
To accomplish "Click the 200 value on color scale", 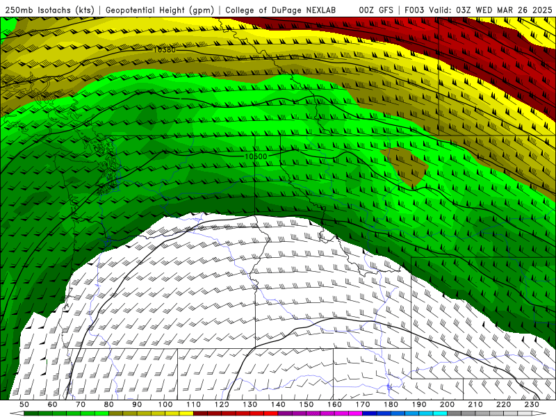I will coord(448,404).
